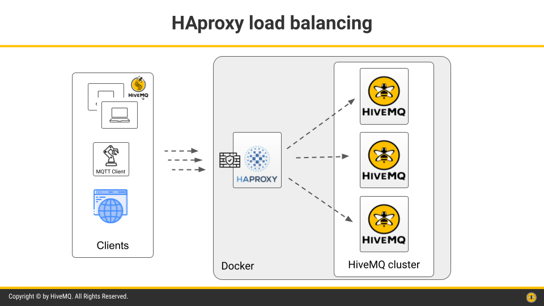Click the front laptop client icon
Viewport: 544px width, 306px height.
(x=120, y=115)
